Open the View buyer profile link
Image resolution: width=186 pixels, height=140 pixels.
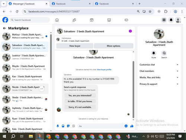click(104, 69)
